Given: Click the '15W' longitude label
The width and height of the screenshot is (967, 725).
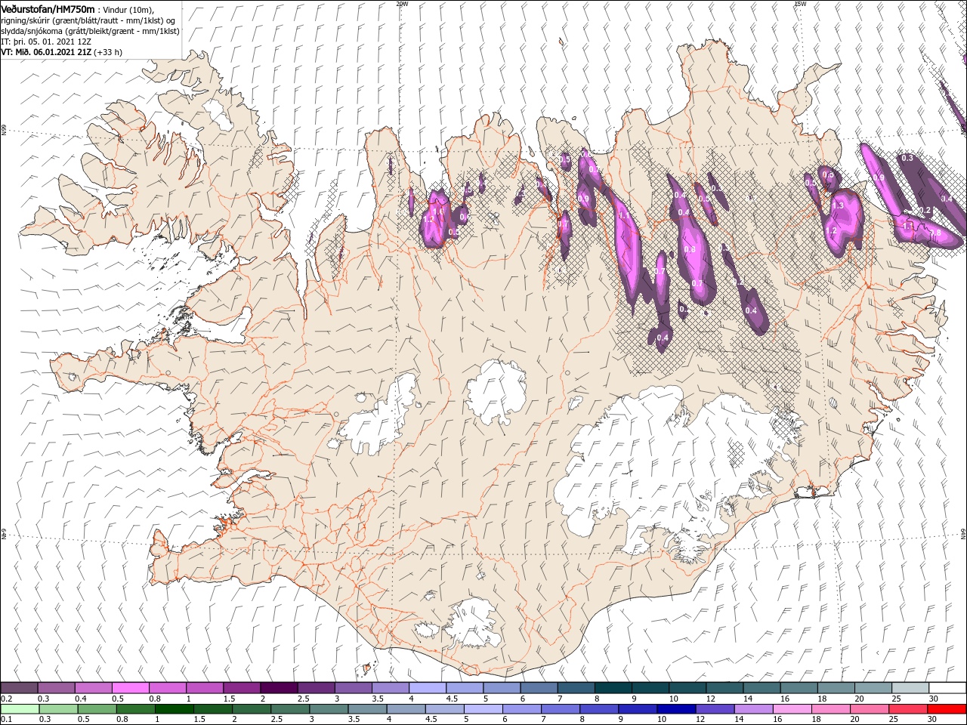Looking at the screenshot, I should point(800,4).
